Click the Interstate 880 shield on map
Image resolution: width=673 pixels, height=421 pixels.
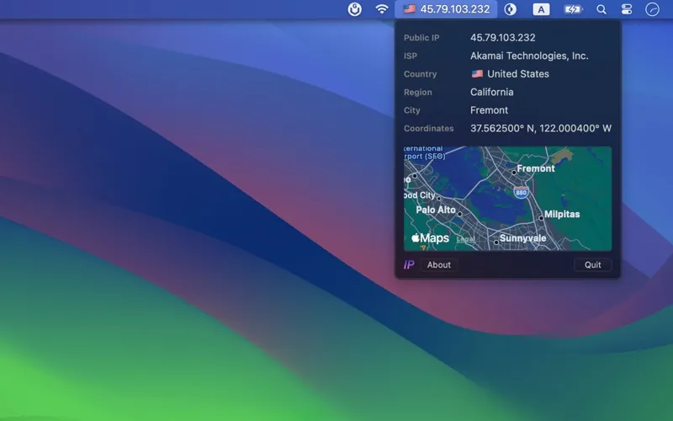tap(521, 192)
